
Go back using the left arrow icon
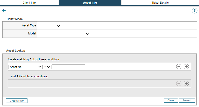[4, 11]
